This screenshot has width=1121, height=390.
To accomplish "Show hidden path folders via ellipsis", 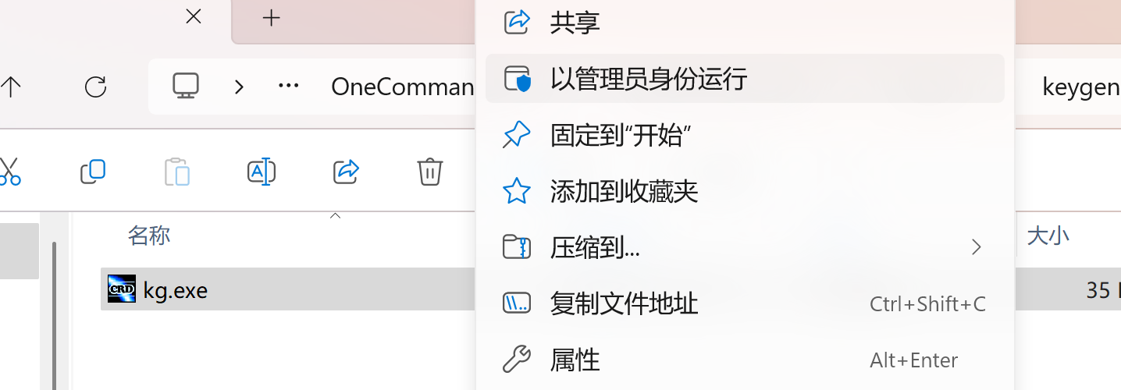I will [x=289, y=86].
